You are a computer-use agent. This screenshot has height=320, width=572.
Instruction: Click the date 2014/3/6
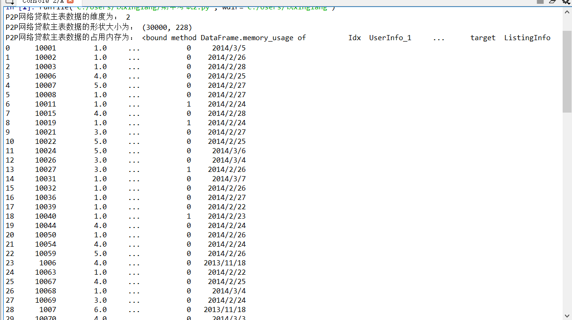tap(229, 150)
